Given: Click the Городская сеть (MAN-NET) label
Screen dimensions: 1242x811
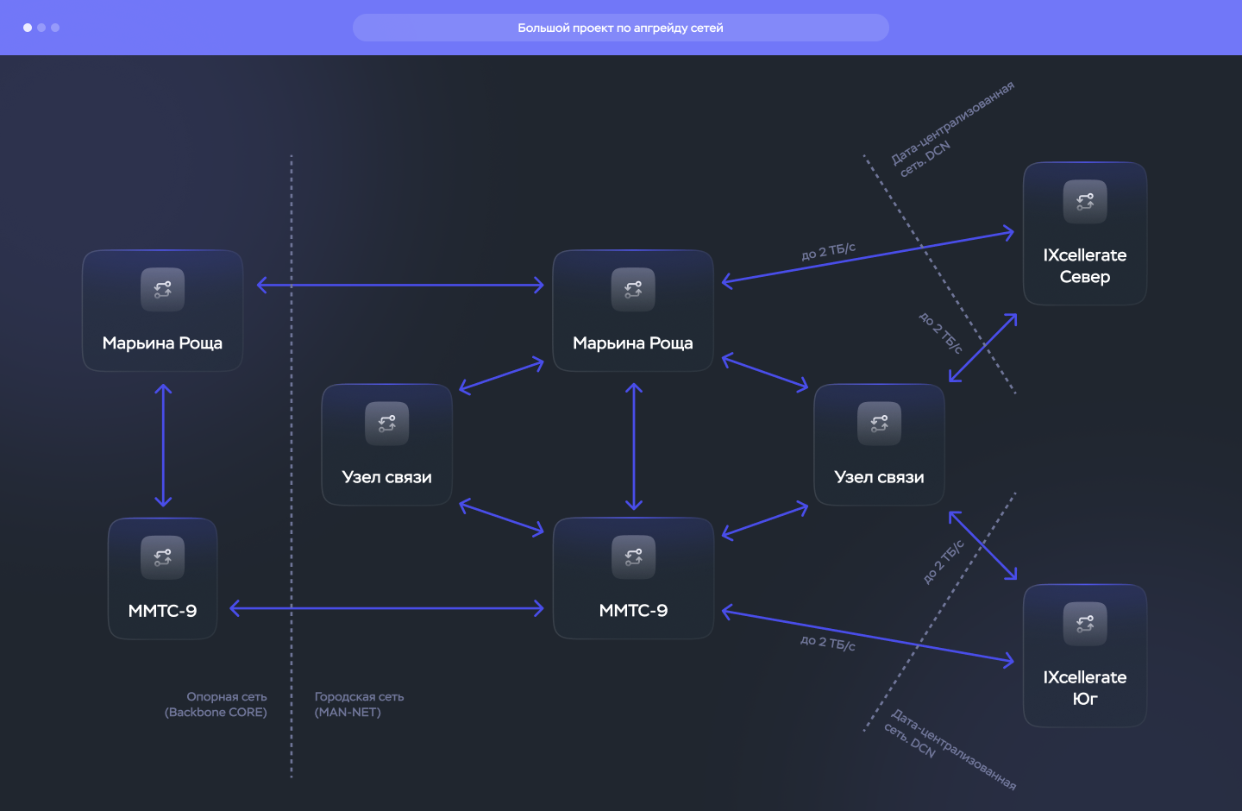Looking at the screenshot, I should point(359,704).
